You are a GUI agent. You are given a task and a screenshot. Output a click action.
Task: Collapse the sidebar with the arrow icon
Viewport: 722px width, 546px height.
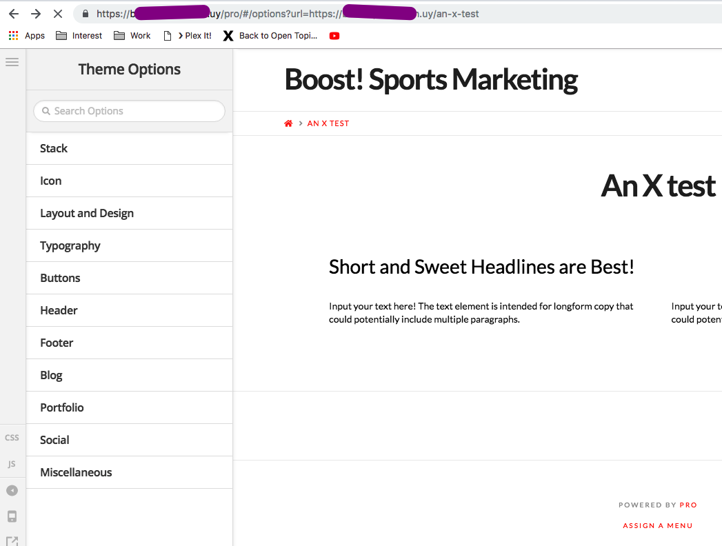coord(12,491)
